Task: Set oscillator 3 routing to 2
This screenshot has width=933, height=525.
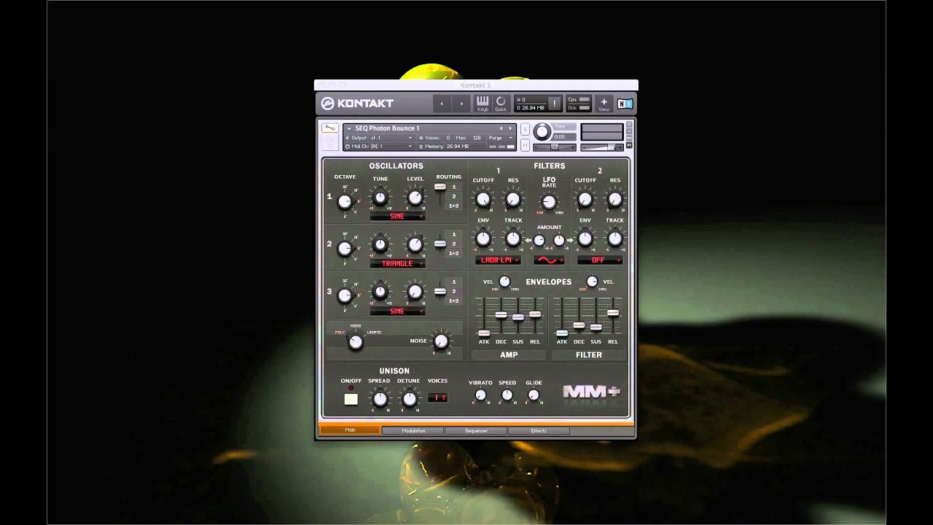Action: pos(453,292)
